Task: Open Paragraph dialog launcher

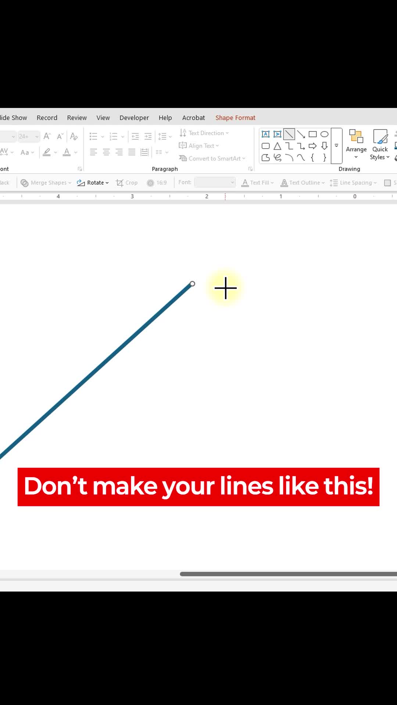Action: coord(250,169)
